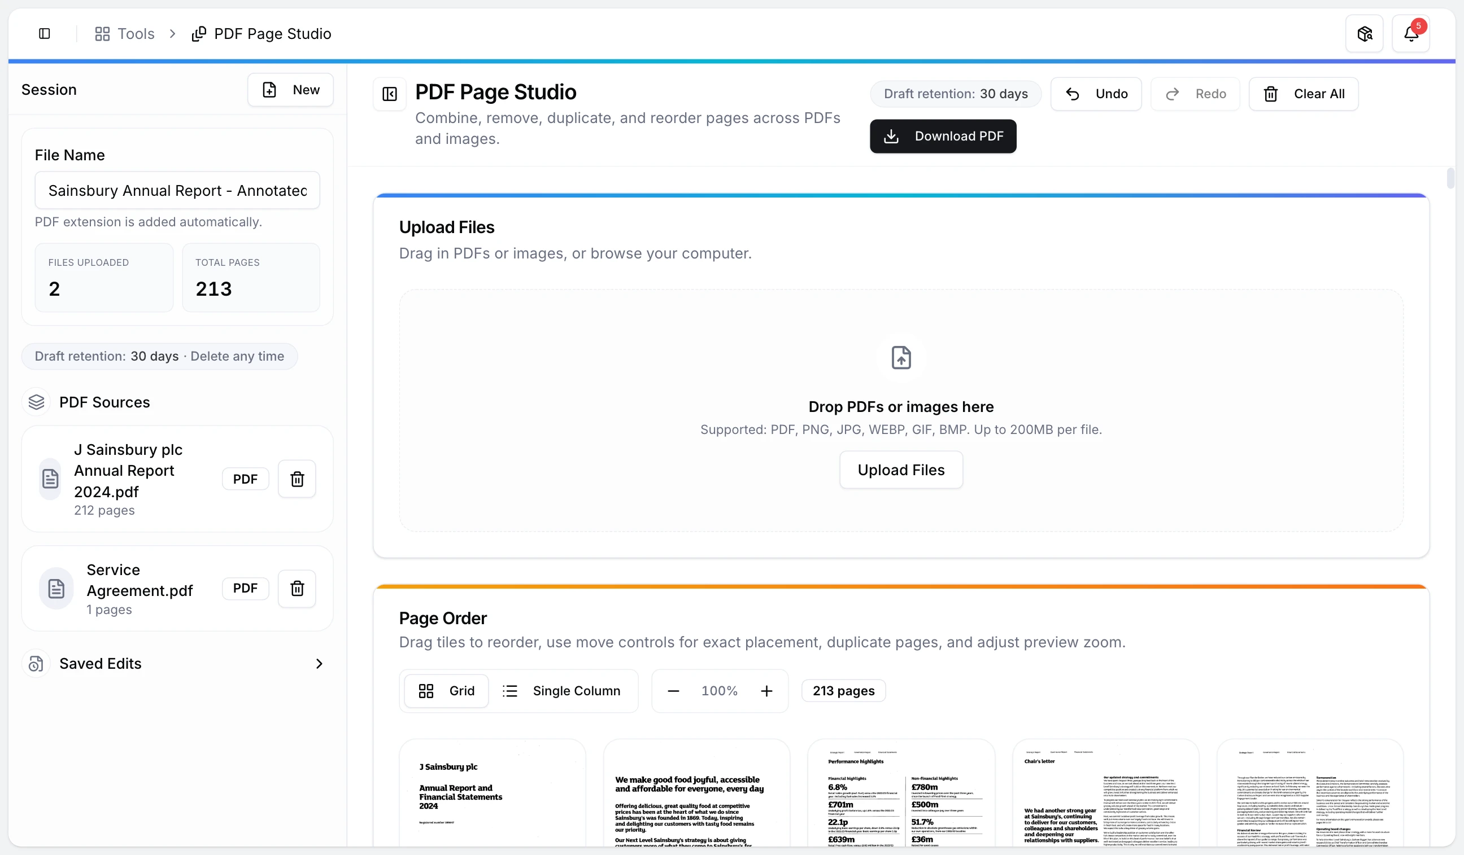Start a New session
Image resolution: width=1464 pixels, height=855 pixels.
point(290,89)
